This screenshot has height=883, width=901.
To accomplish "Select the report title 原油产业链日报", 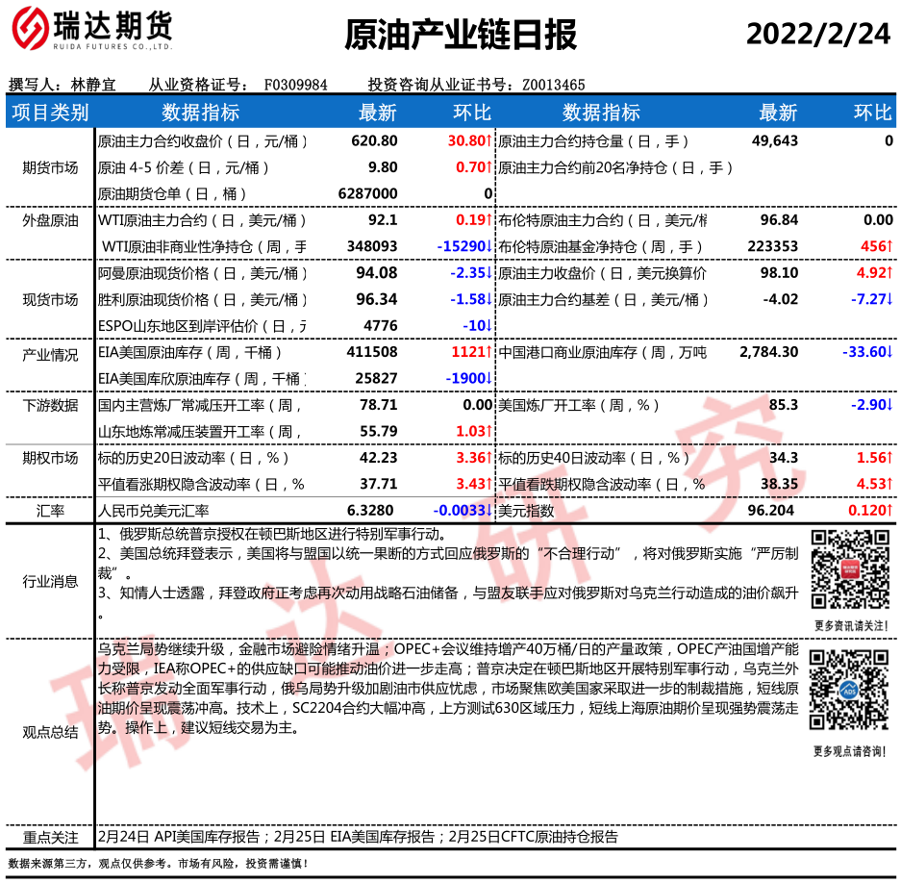I will click(x=461, y=35).
